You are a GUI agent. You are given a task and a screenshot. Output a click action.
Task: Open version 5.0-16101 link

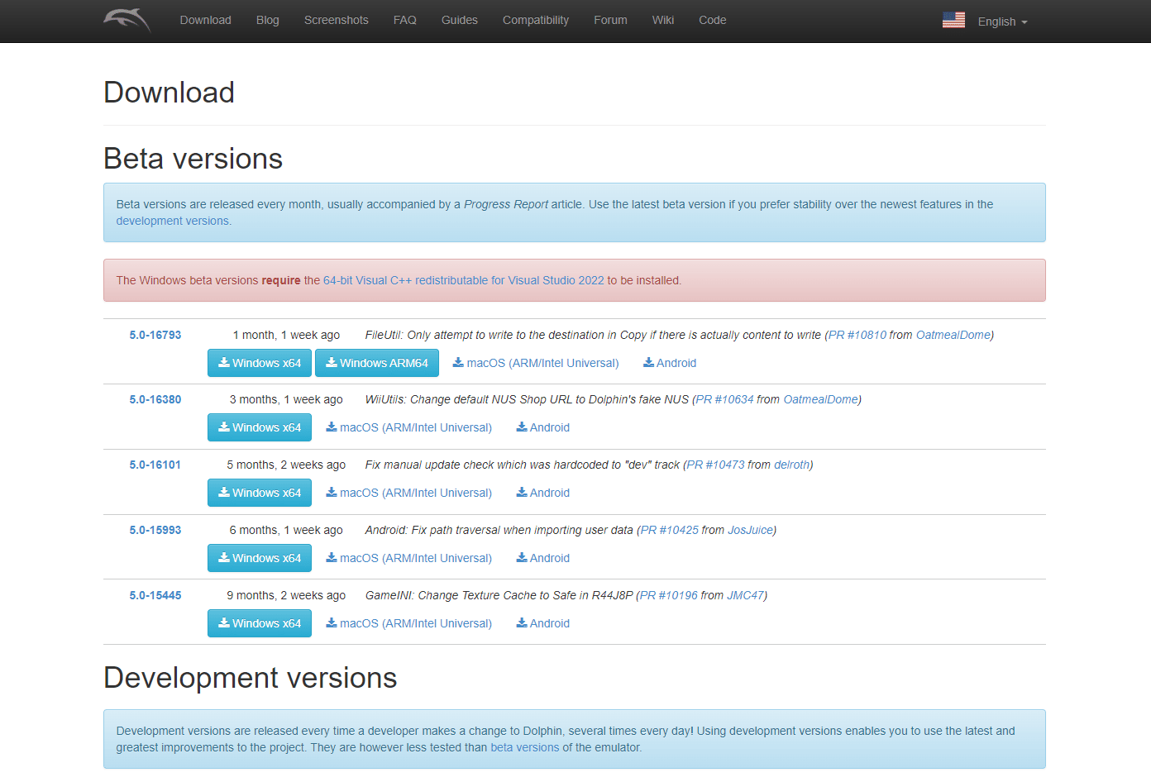pyautogui.click(x=155, y=465)
